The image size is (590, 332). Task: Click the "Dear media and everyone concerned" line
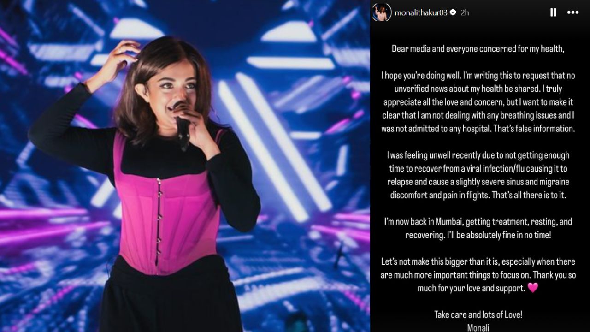click(x=479, y=49)
